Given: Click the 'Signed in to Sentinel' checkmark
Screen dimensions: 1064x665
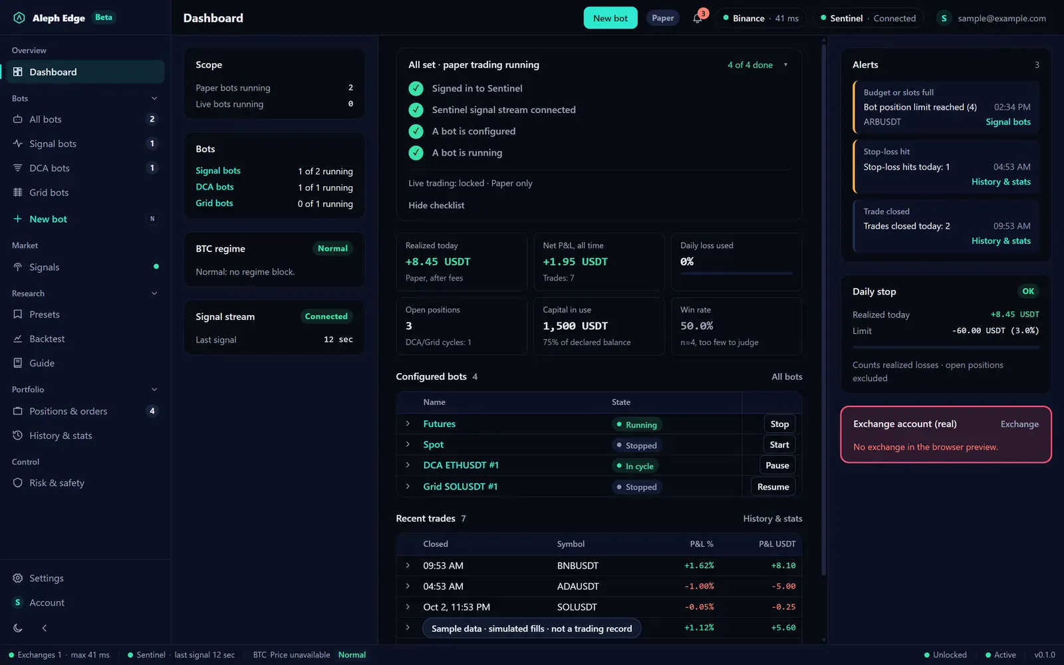Looking at the screenshot, I should coord(416,88).
